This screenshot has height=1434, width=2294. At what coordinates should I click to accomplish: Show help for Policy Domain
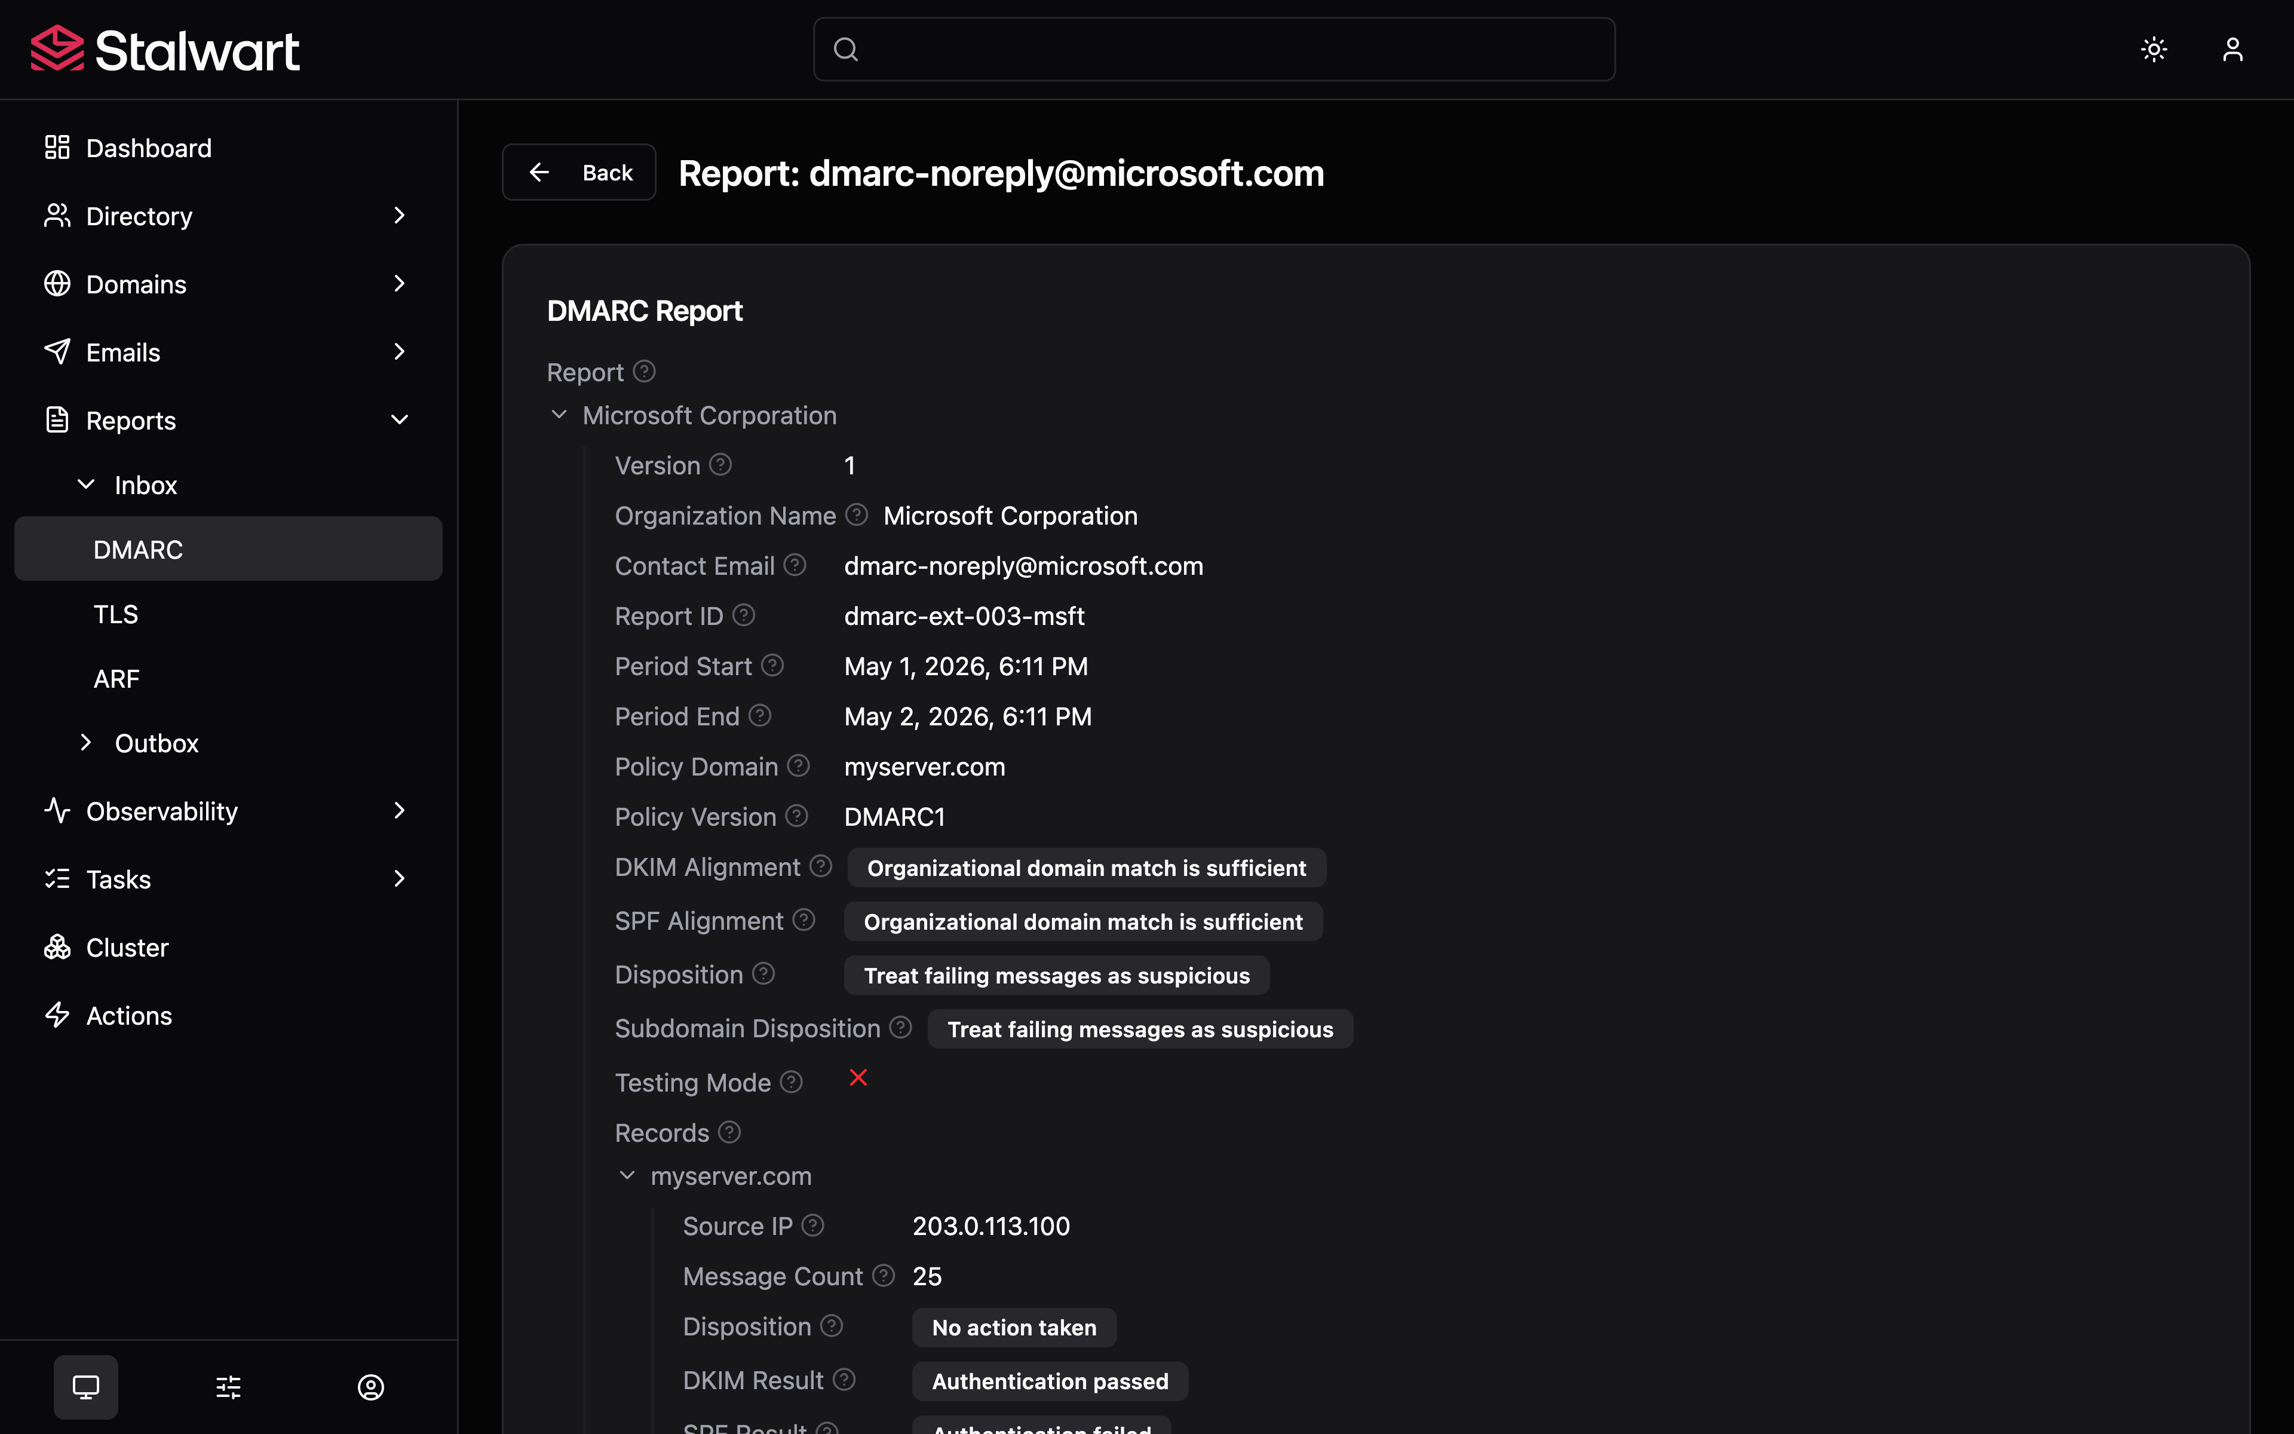(x=799, y=767)
